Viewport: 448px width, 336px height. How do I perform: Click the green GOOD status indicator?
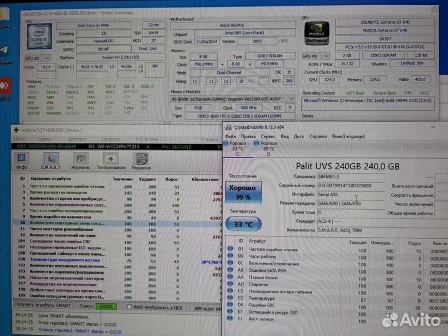[106, 306]
